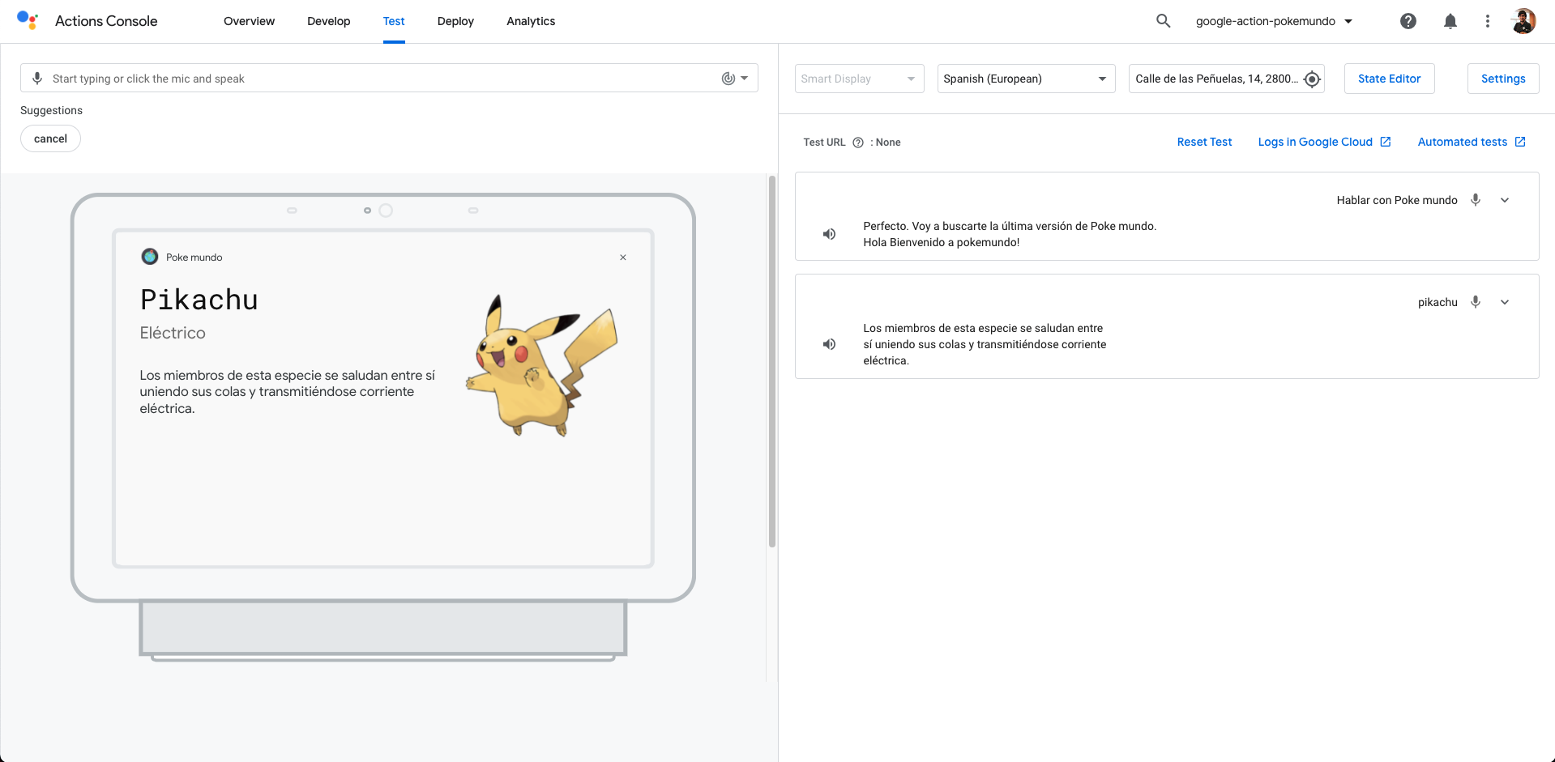Click the microphone icon in input field

pyautogui.click(x=37, y=79)
